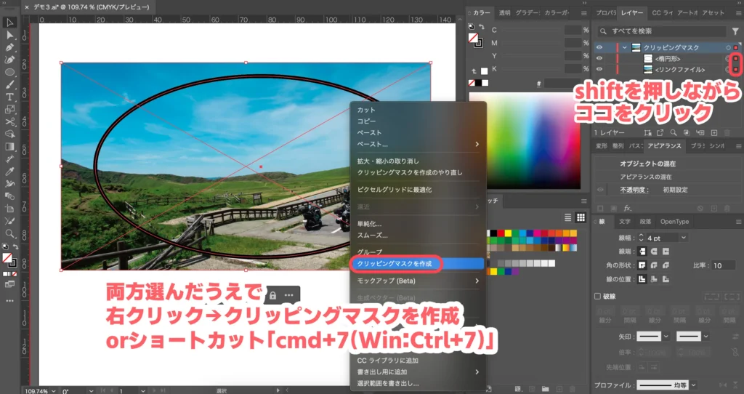744x394 pixels.
Task: Switch swatches to grid thumbnail view
Action: point(581,217)
